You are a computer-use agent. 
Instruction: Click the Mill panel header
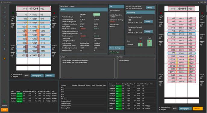click(116, 7)
